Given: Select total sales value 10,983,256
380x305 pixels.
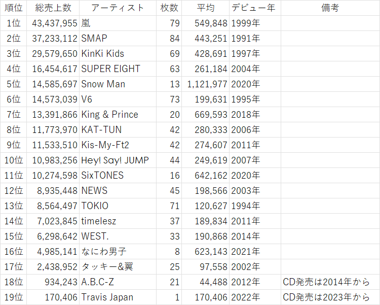Looking at the screenshot, I should point(53,160).
